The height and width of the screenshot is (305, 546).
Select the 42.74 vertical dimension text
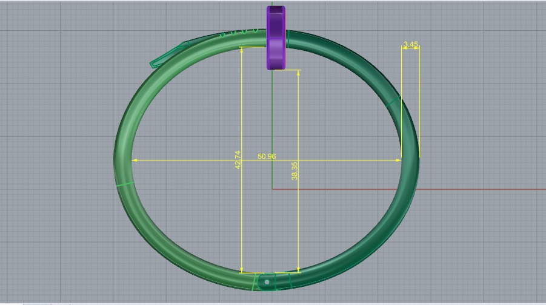(238, 160)
